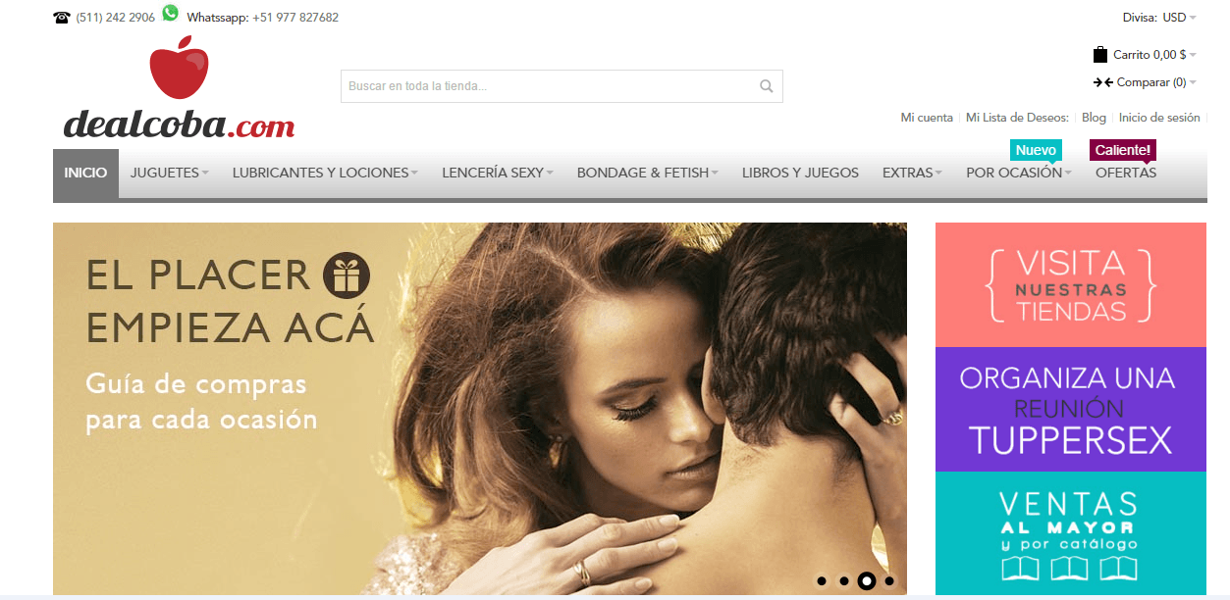Open the LENCERÍA SEXY menu
This screenshot has height=600, width=1230.
498,173
